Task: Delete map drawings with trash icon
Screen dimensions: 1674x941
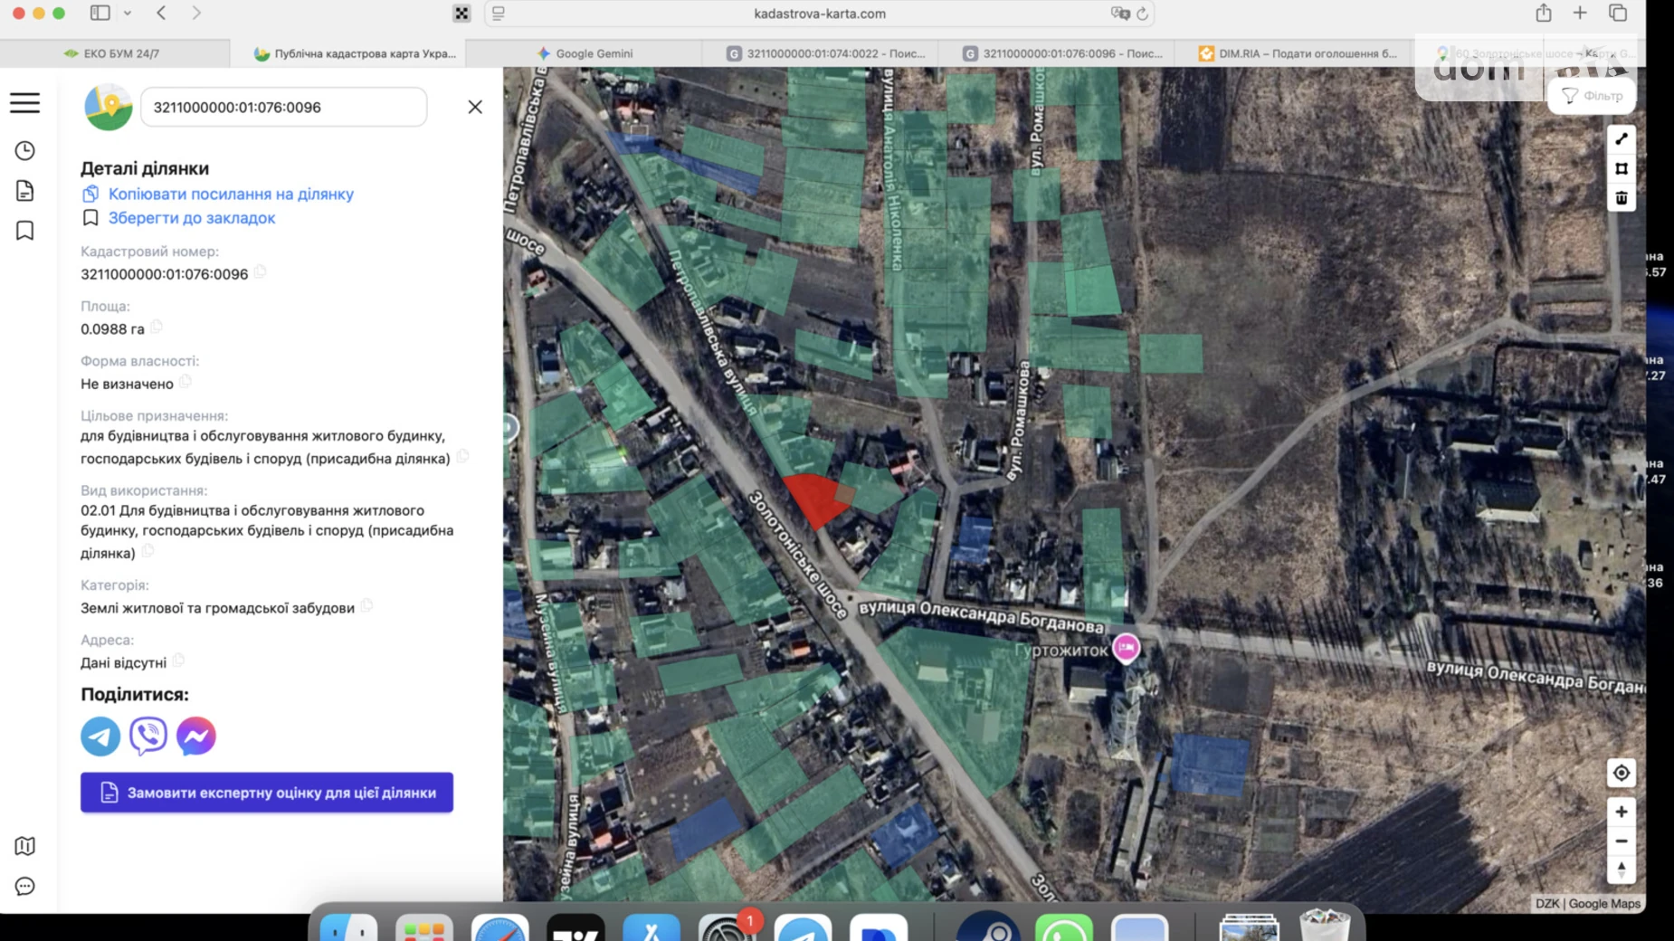Action: pyautogui.click(x=1622, y=198)
